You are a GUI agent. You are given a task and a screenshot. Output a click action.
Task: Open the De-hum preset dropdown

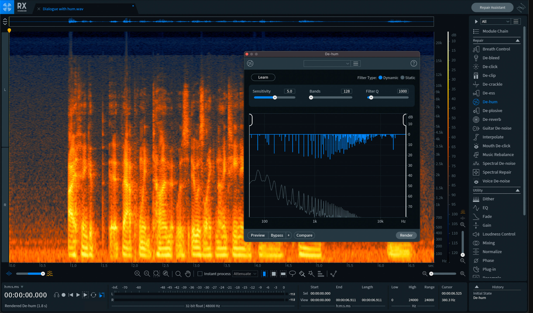(327, 63)
